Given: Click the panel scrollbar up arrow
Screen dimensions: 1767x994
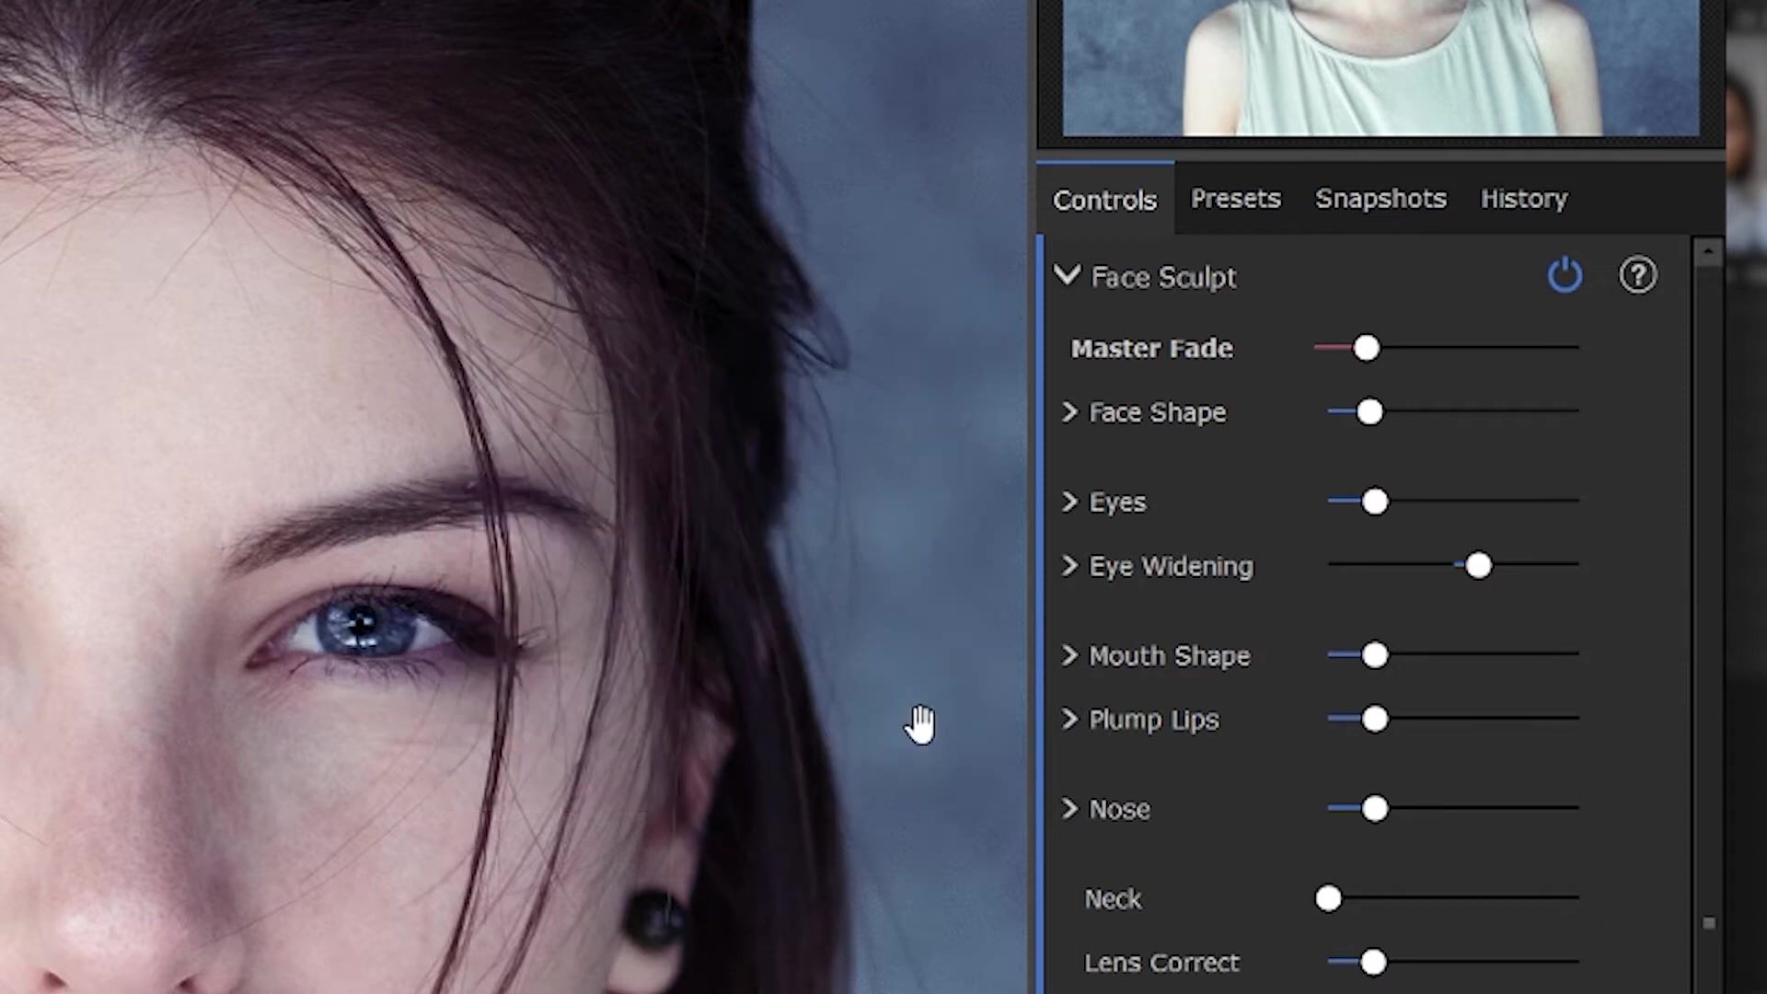Looking at the screenshot, I should (1708, 251).
